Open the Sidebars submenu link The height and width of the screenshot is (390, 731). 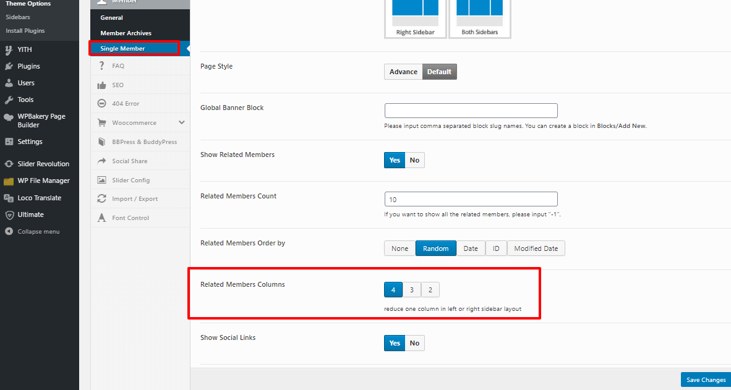coord(18,17)
